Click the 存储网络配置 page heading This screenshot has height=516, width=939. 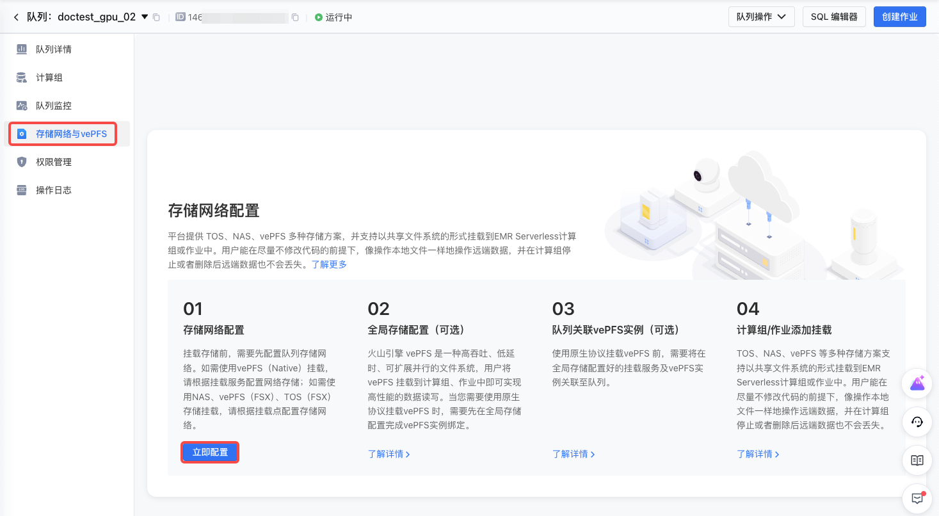click(x=213, y=211)
